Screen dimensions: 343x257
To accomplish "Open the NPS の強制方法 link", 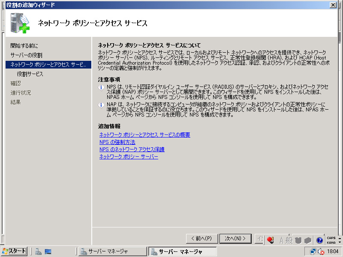I will pyautogui.click(x=117, y=142).
